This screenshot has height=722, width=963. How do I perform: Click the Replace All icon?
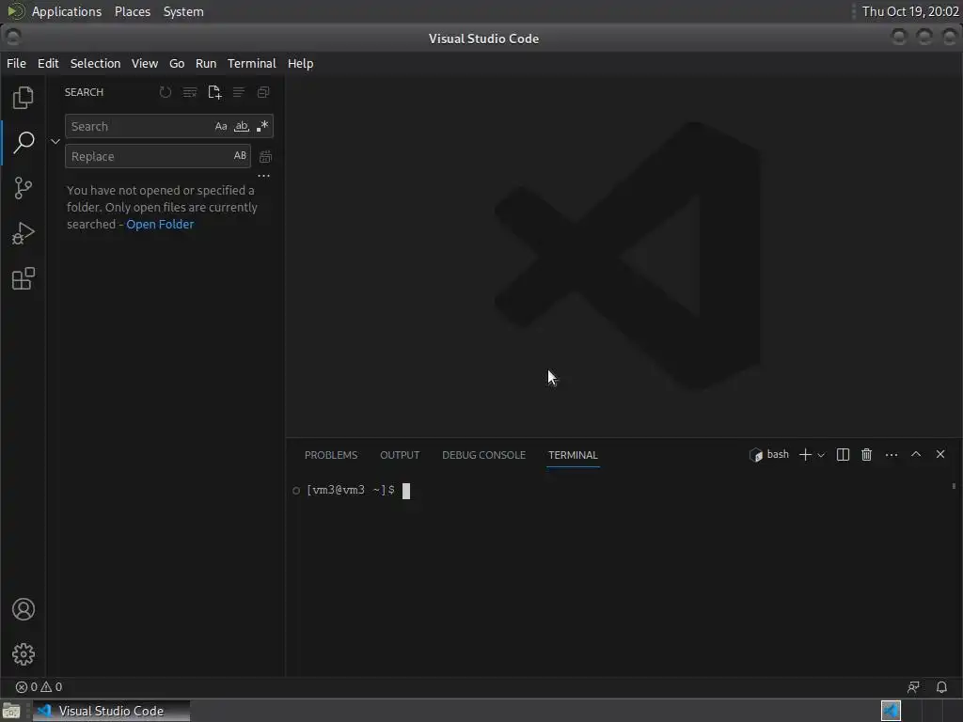pyautogui.click(x=265, y=157)
